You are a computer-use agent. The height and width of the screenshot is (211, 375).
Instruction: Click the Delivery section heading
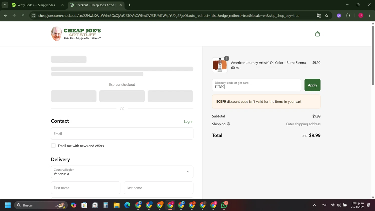pos(60,159)
